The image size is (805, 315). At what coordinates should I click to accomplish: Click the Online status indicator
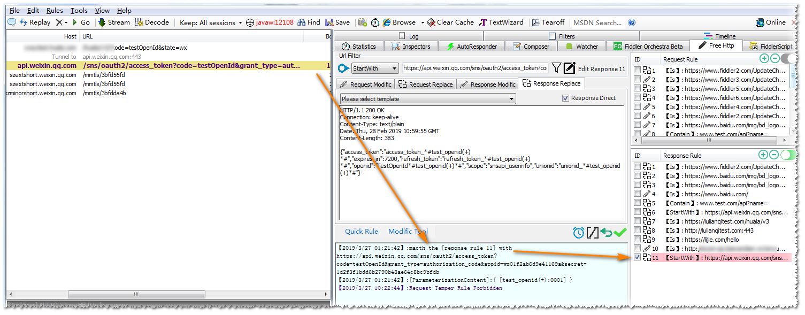click(771, 22)
